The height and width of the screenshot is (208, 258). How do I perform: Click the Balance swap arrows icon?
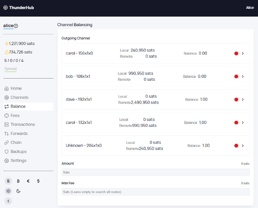coord(7,107)
